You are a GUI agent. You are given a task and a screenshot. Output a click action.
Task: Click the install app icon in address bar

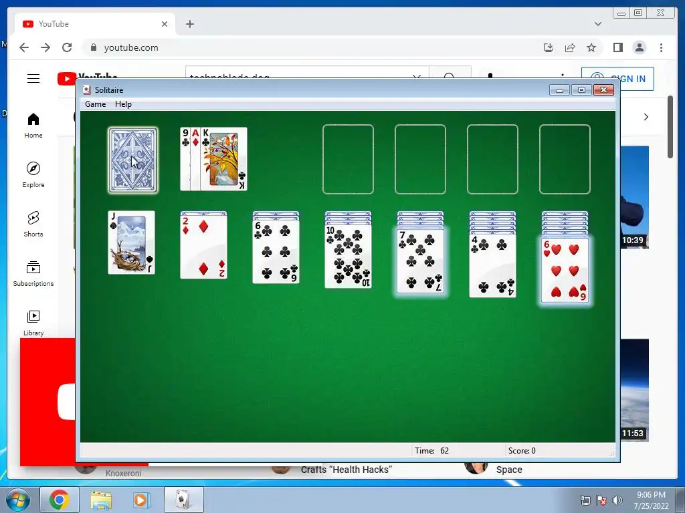[549, 47]
